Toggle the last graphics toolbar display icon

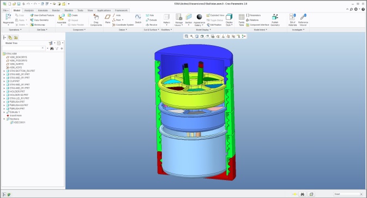[244, 36]
